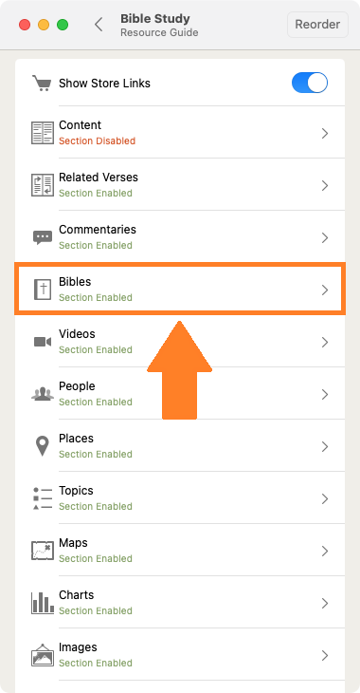The width and height of the screenshot is (360, 693).
Task: Expand the Maps section chevron
Action: point(325,552)
